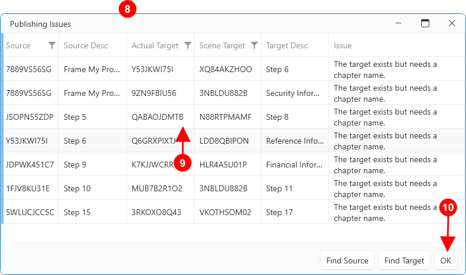Image resolution: width=466 pixels, height=275 pixels.
Task: Select the source cell 1FJV8KU31E
Action: [x=28, y=188]
